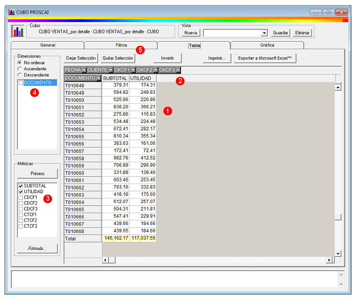Click the Quitar Selección button
Viewport: 357px width, 301px height.
click(118, 58)
